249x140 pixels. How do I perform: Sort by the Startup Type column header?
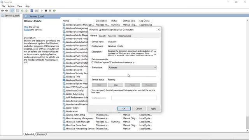(x=130, y=21)
